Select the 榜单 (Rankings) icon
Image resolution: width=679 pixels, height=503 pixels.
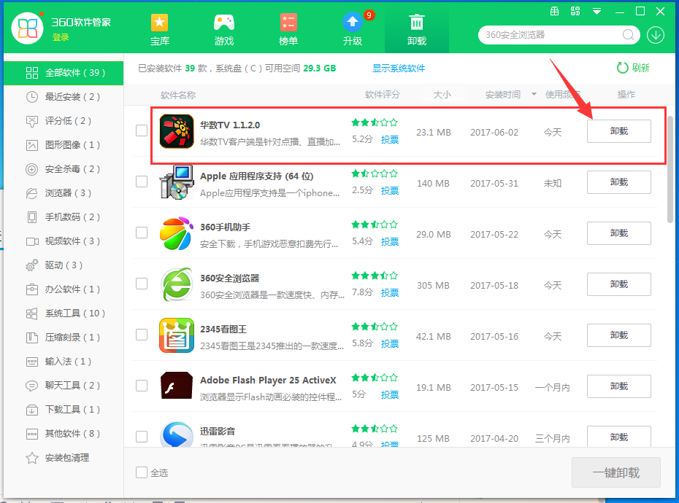(x=288, y=22)
